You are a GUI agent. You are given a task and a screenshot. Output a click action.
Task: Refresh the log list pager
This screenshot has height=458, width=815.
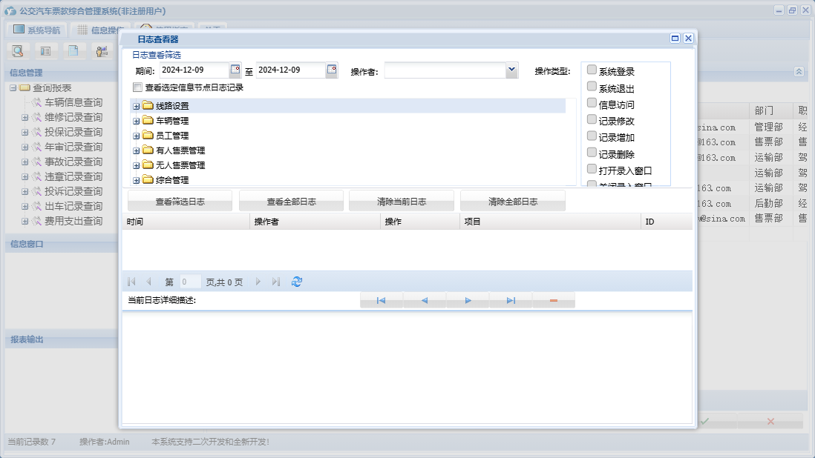coord(297,282)
